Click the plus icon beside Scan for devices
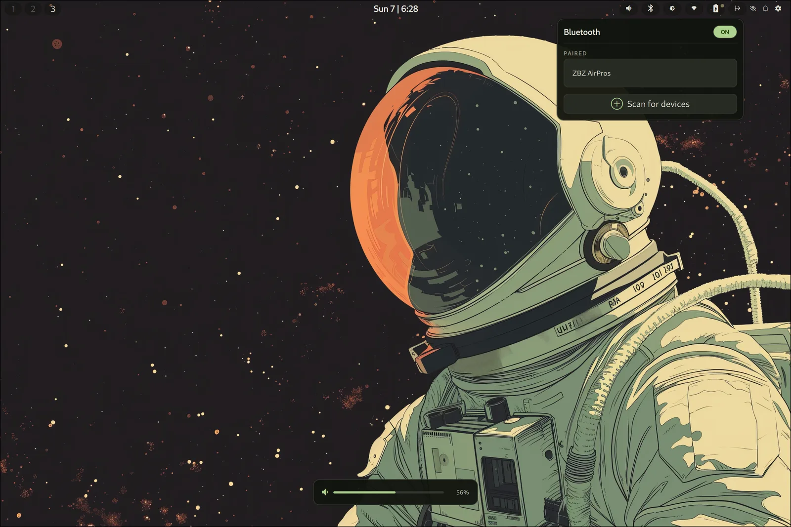This screenshot has height=527, width=791. (x=616, y=104)
